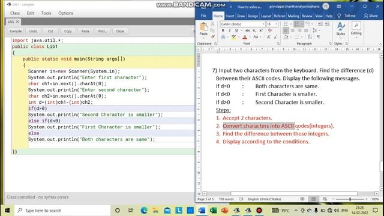Open Microsoft Edge from the taskbar
Image resolution: width=384 pixels, height=216 pixels.
[x=144, y=211]
